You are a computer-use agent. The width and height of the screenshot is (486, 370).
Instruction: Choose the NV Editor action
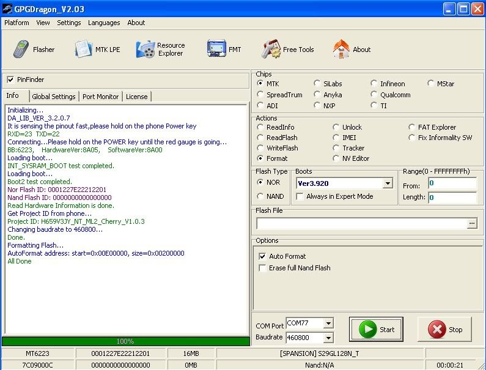(x=336, y=158)
